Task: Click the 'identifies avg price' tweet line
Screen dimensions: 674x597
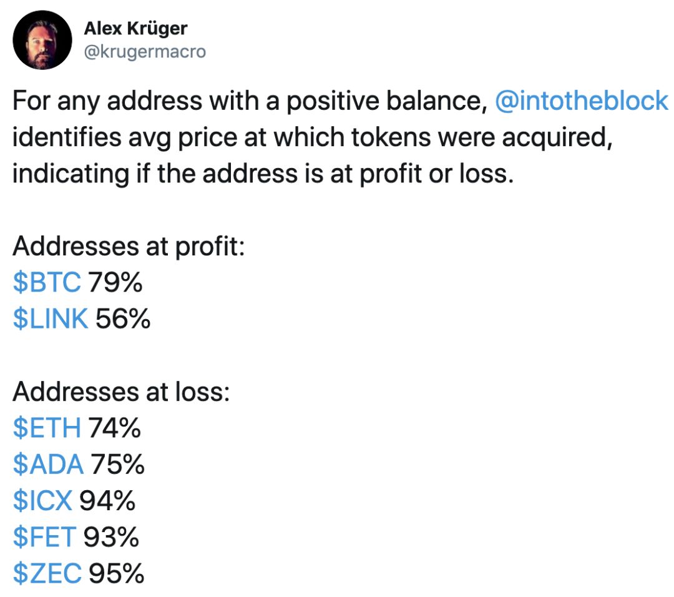Action: (313, 137)
